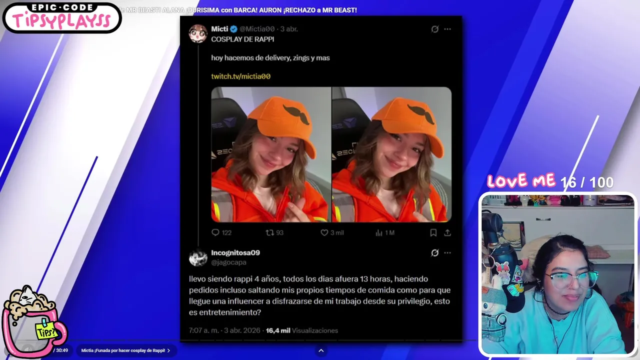
Task: Click the reply icon showing 122
Action: 215,232
